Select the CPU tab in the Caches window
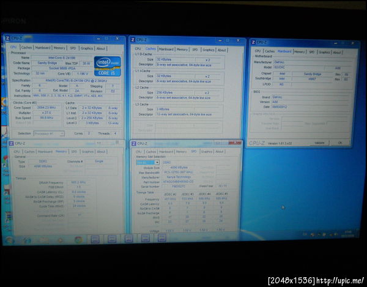The height and width of the screenshot is (287, 367). [x=138, y=49]
